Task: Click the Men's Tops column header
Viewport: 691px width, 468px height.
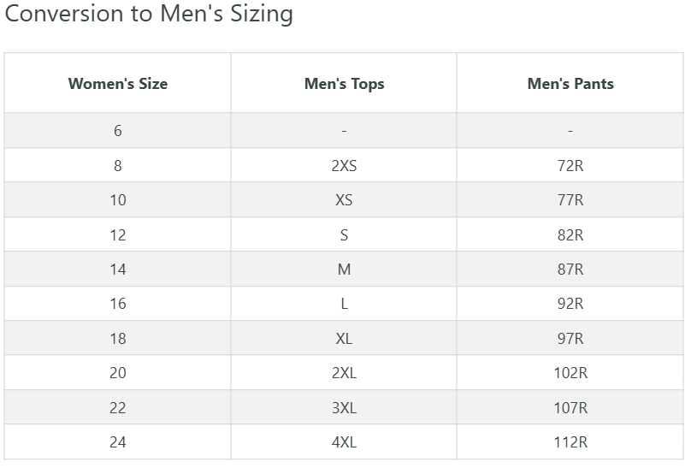Action: point(344,84)
